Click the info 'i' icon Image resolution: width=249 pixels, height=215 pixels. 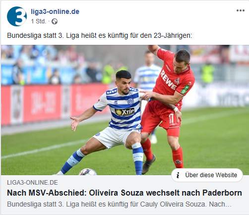[x=178, y=175]
